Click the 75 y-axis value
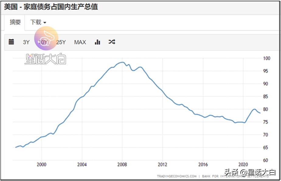Viewport: 281px width, 181px height. coord(265,122)
